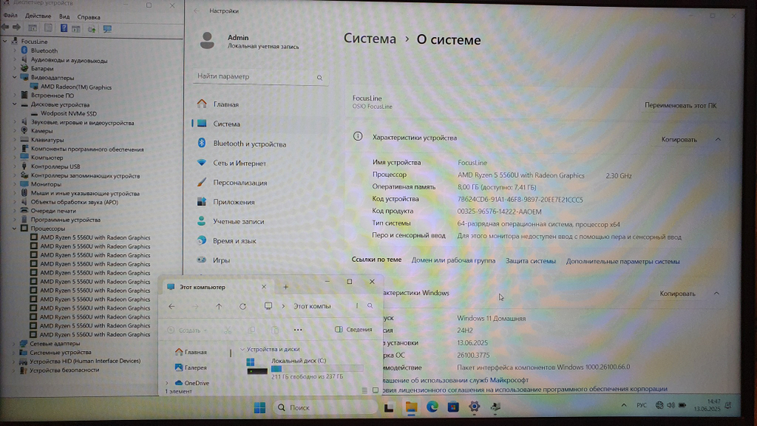Open Главная in Settings sidebar
Screen dimensions: 757x426
coord(226,104)
